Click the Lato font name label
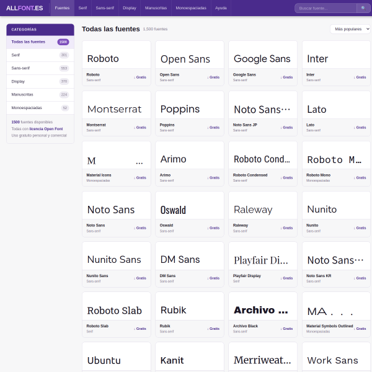Viewport: 372px width, 372px height. [310, 125]
